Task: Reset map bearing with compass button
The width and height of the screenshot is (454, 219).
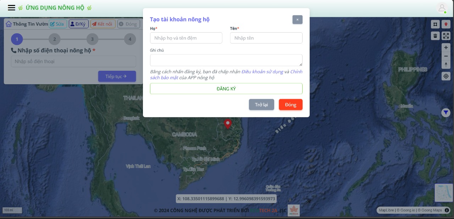Action: [x=446, y=64]
